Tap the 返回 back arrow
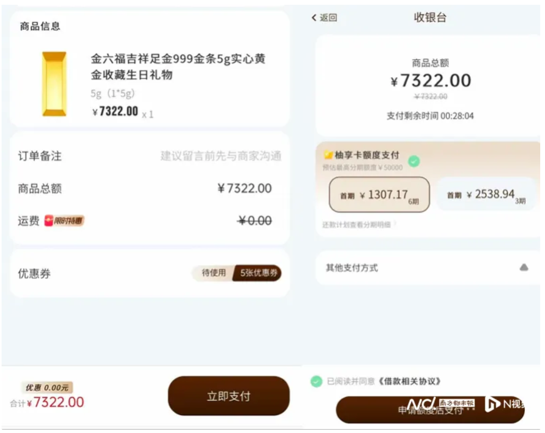 tap(314, 18)
